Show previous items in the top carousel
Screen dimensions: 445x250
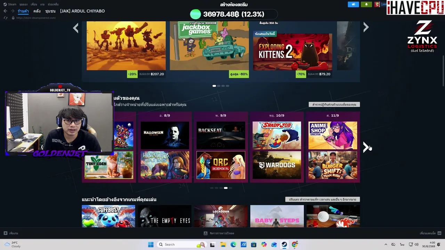coord(76,28)
